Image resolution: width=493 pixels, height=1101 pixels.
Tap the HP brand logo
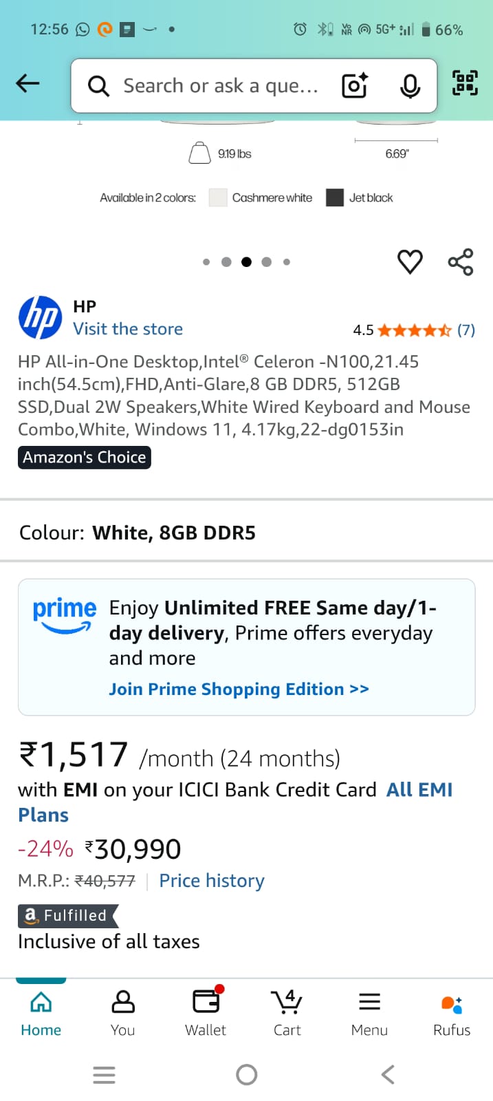coord(40,318)
